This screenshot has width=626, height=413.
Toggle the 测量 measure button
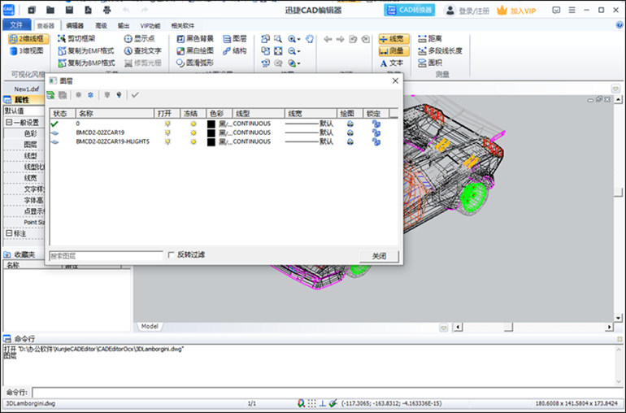393,50
